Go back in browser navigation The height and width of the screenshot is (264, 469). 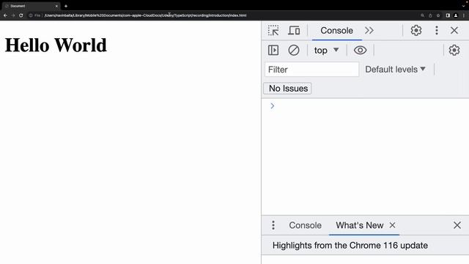pos(5,15)
